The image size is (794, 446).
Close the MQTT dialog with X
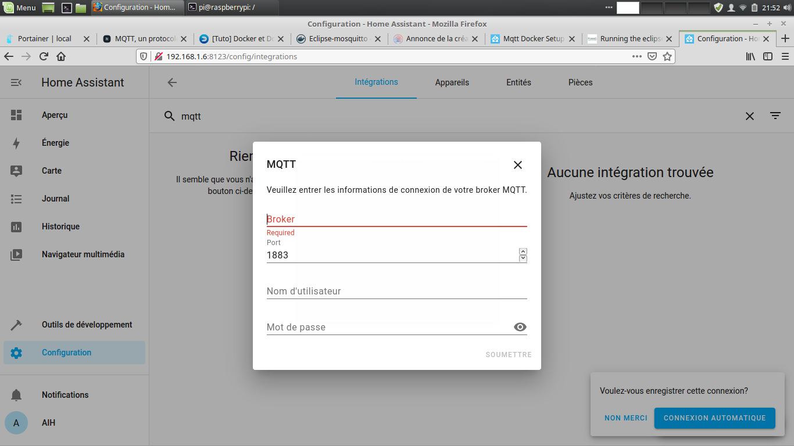tap(518, 165)
